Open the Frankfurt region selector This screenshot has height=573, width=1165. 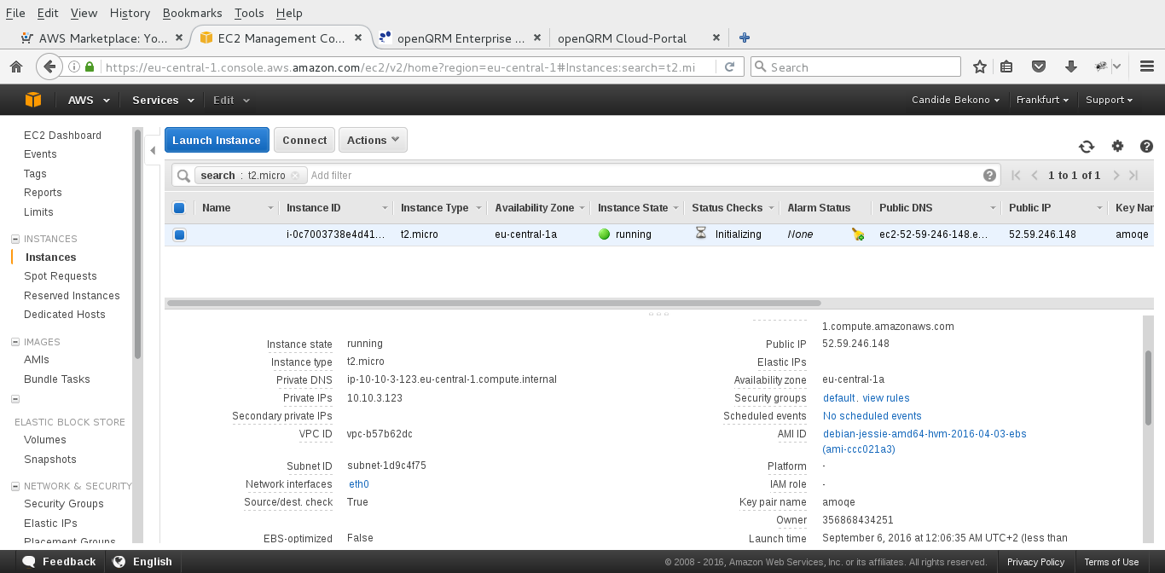(x=1042, y=100)
